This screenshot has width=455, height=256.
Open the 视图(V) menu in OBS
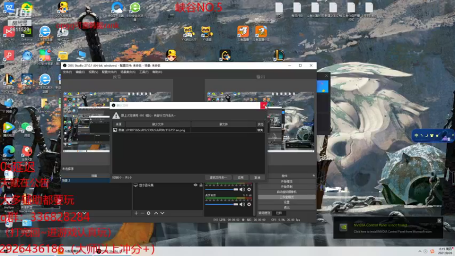pyautogui.click(x=93, y=72)
